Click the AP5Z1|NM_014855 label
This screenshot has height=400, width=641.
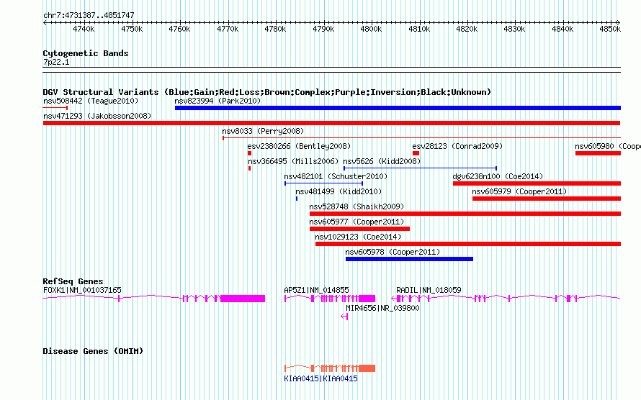pyautogui.click(x=316, y=290)
